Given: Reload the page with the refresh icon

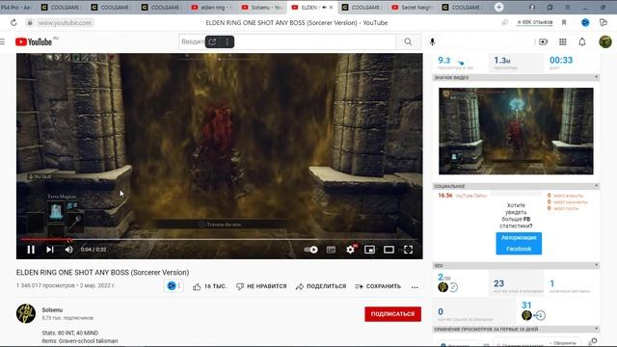Looking at the screenshot, I should (x=13, y=23).
